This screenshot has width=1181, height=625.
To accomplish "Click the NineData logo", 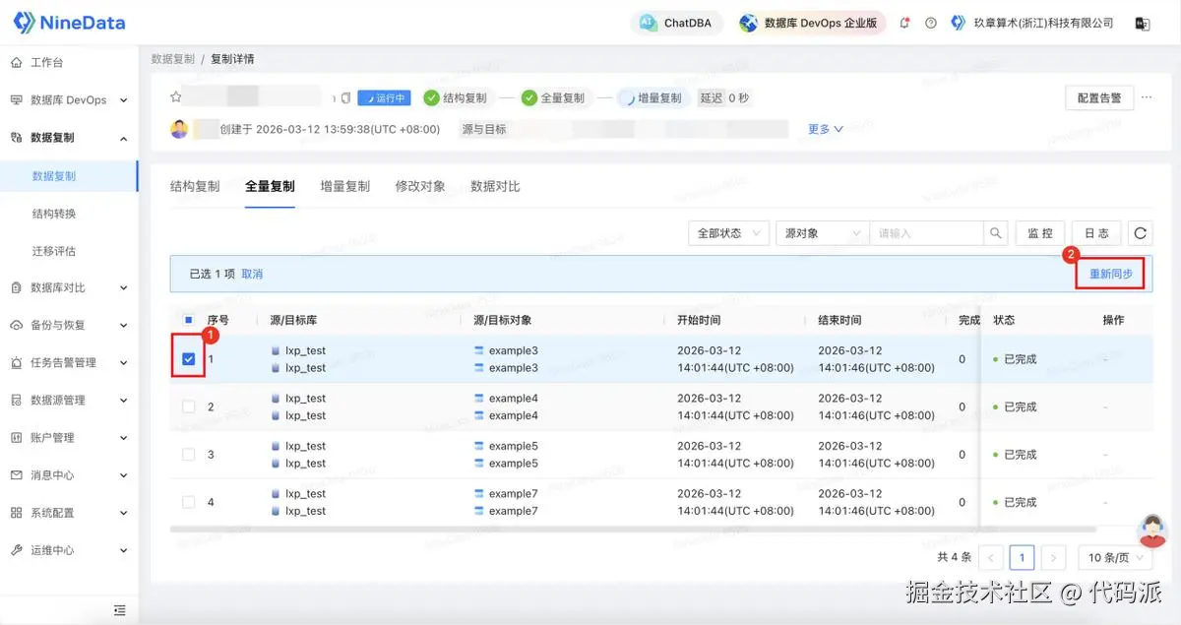I will click(68, 22).
